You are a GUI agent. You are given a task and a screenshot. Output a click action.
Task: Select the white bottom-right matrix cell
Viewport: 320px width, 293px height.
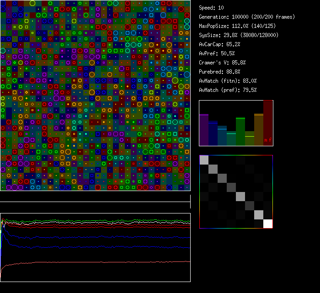click(x=268, y=224)
